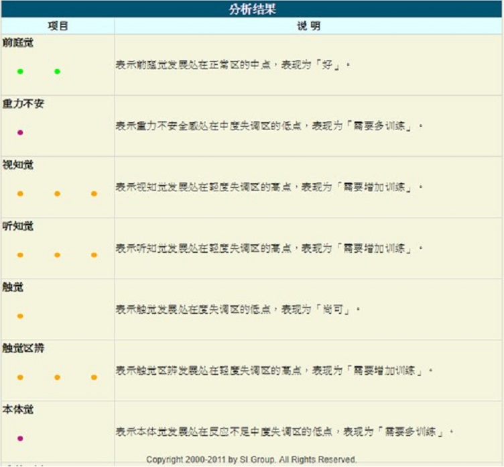Select the single orange dot under 触觉
Image resolution: width=504 pixels, height=467 pixels.
tap(20, 316)
